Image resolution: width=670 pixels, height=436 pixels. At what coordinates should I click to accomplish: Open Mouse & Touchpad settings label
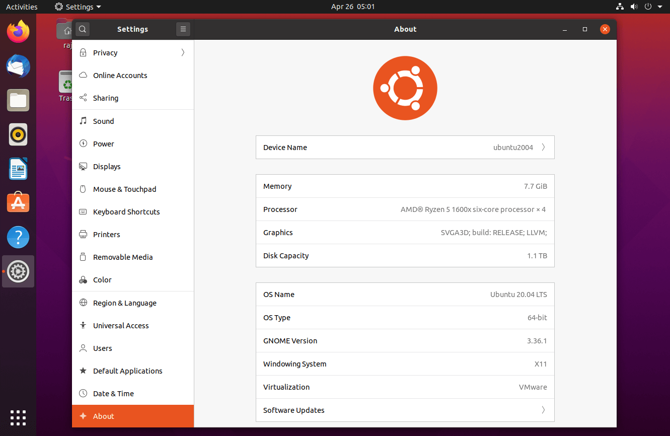click(x=125, y=189)
